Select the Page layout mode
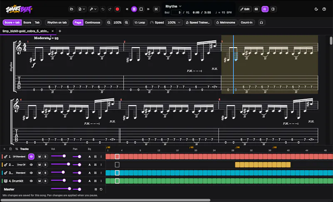Image resolution: width=333 pixels, height=202 pixels. [x=78, y=22]
